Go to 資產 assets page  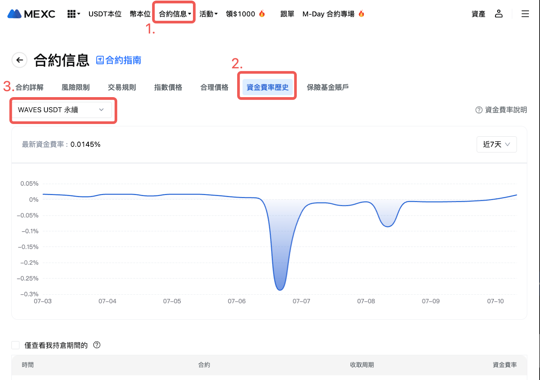[478, 14]
